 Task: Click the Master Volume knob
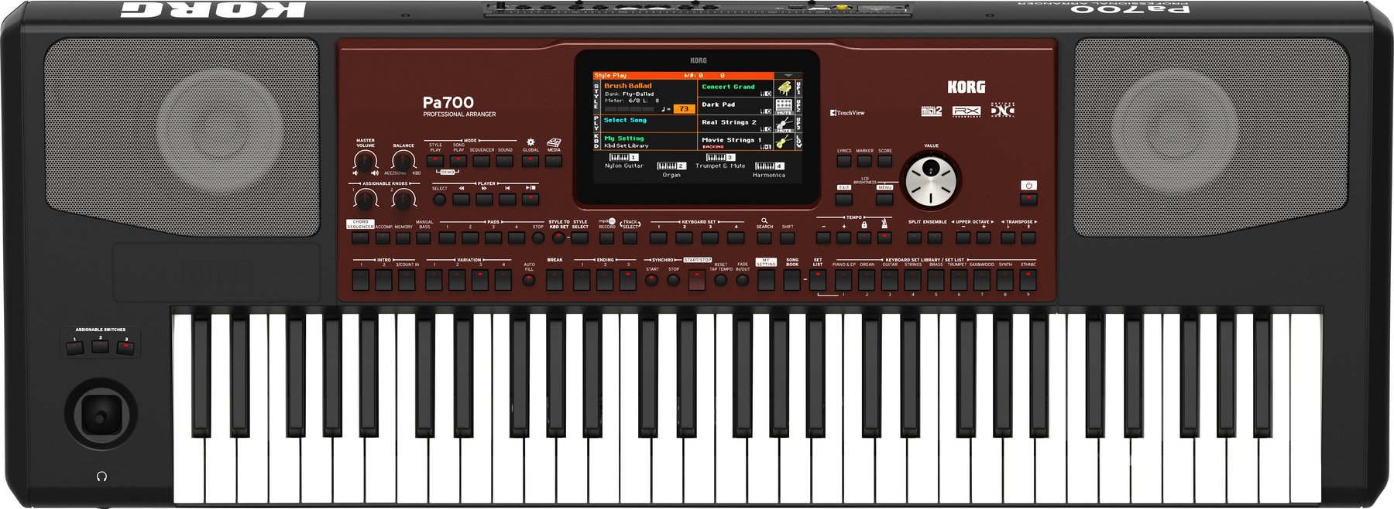364,162
